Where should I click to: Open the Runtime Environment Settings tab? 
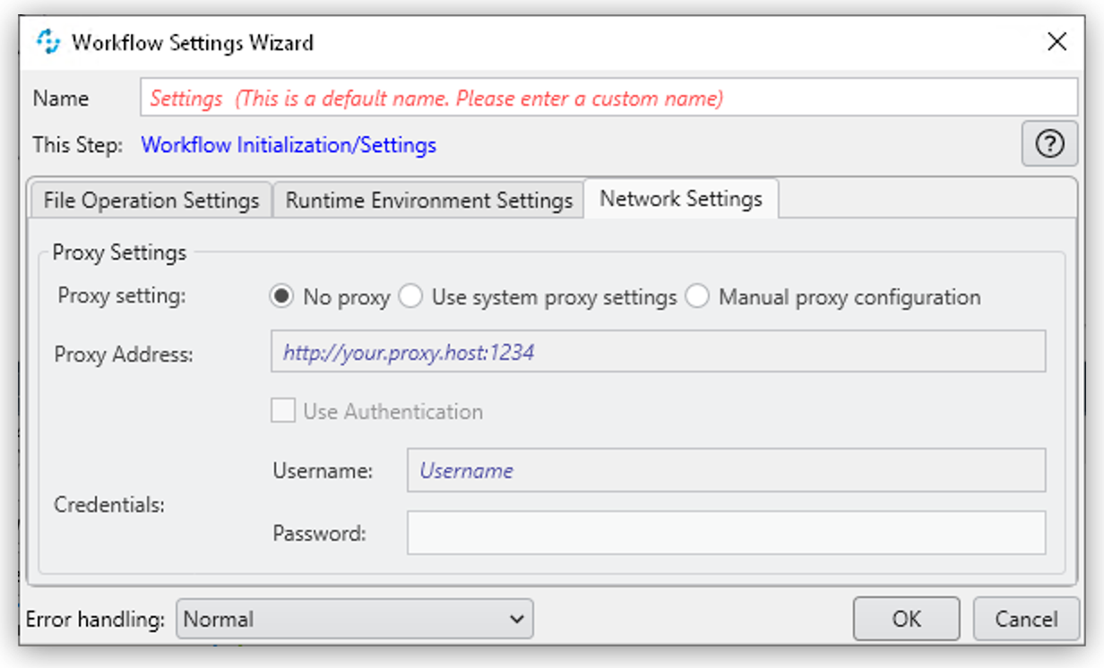pos(428,200)
